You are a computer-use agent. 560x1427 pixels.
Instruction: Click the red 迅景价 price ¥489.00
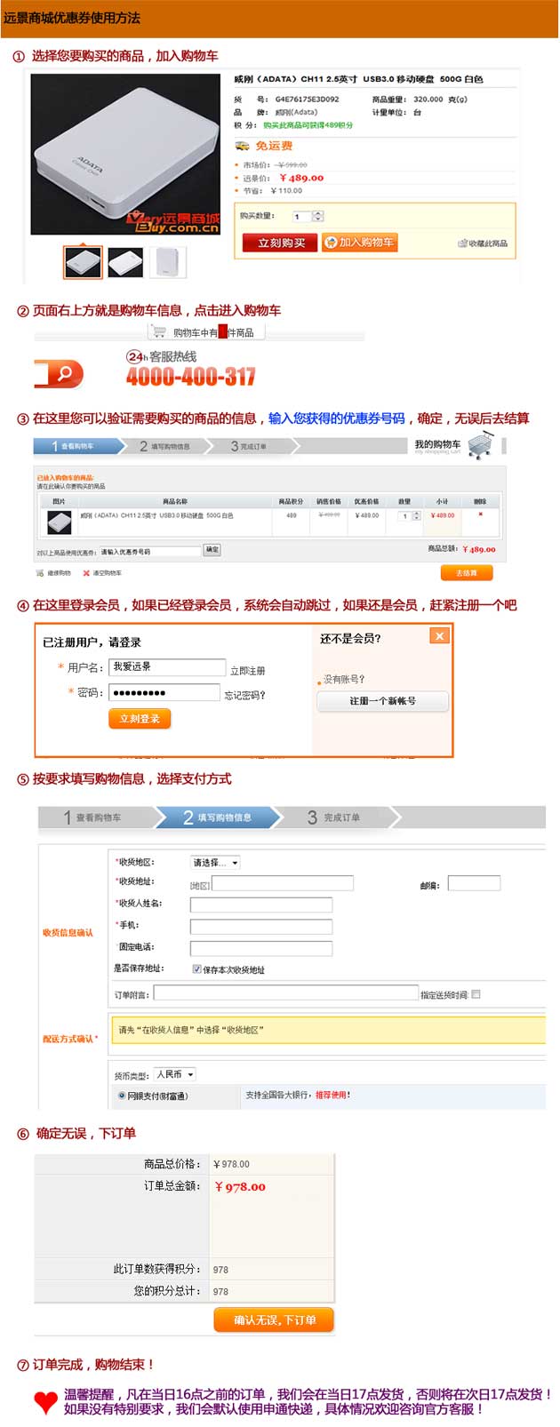301,178
